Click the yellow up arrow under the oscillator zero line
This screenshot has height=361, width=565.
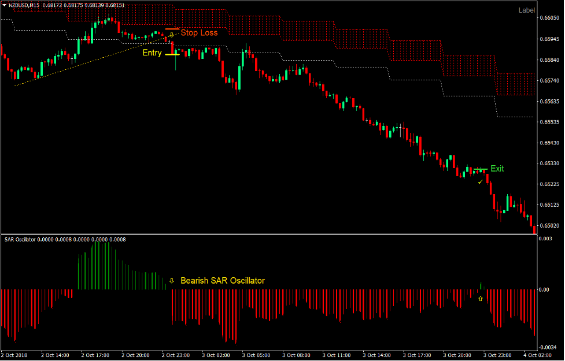[x=481, y=299]
